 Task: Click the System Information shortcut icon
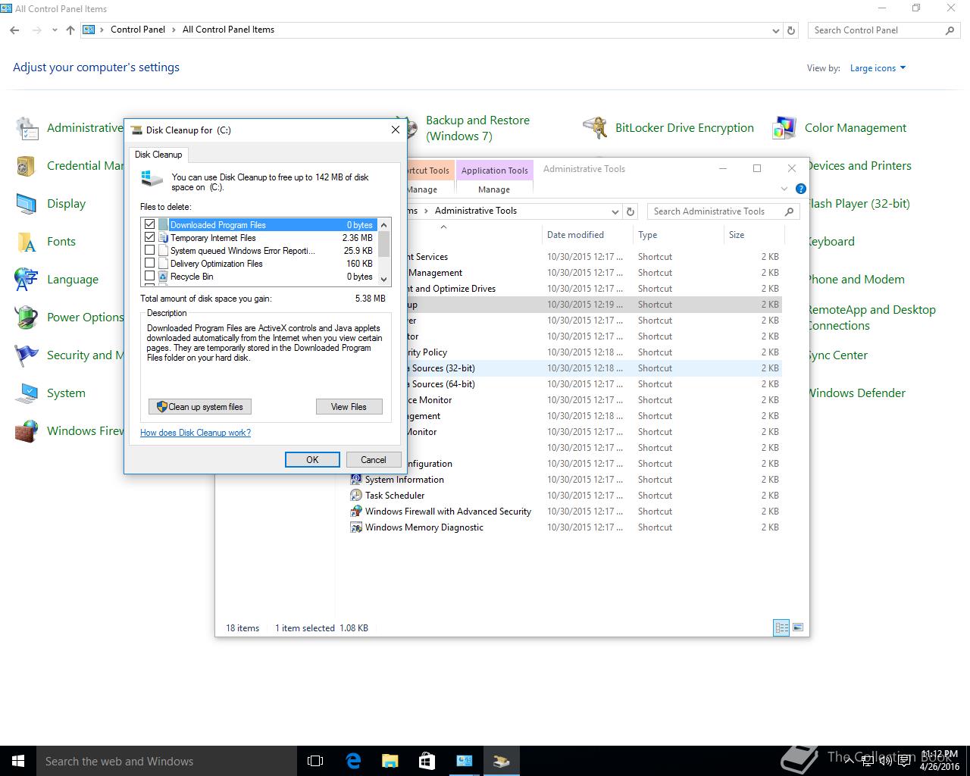356,480
